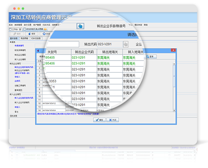Click the 保存 save toolbar button
Viewport: 208px width, 168px height.
pyautogui.click(x=31, y=34)
